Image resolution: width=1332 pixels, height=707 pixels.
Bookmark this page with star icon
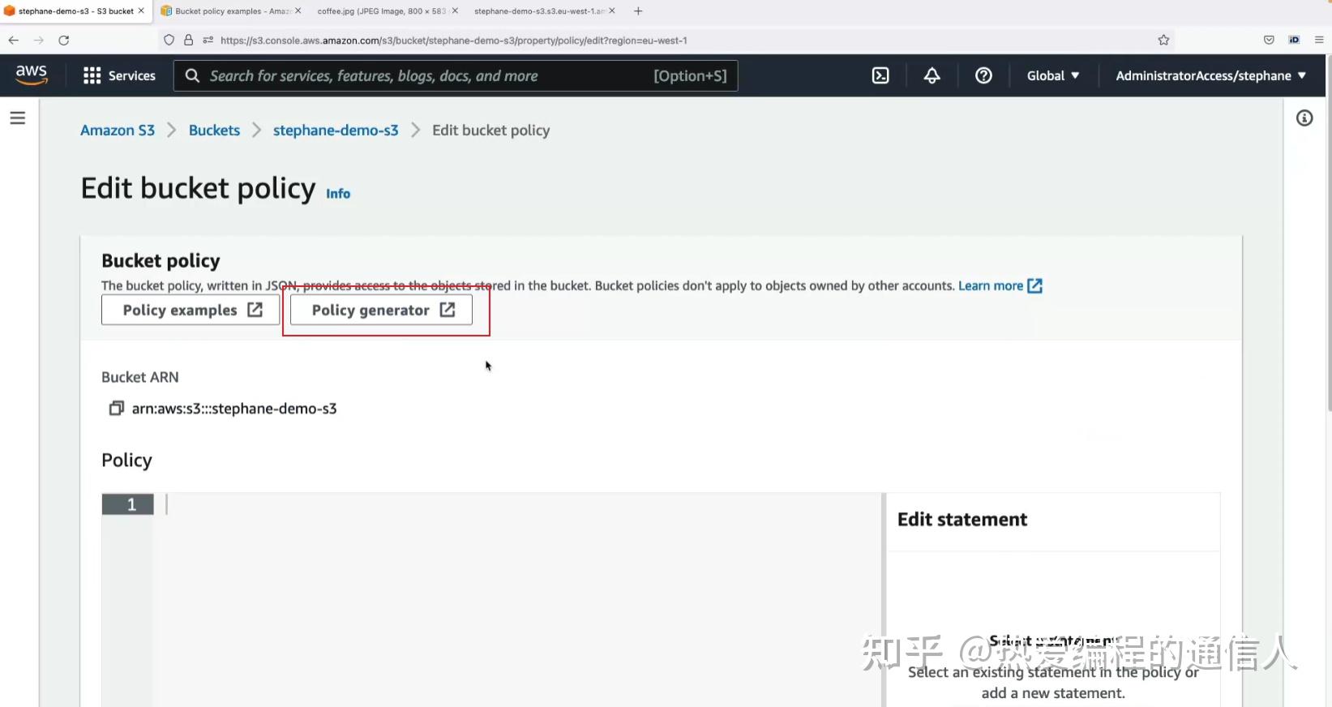pyautogui.click(x=1163, y=40)
